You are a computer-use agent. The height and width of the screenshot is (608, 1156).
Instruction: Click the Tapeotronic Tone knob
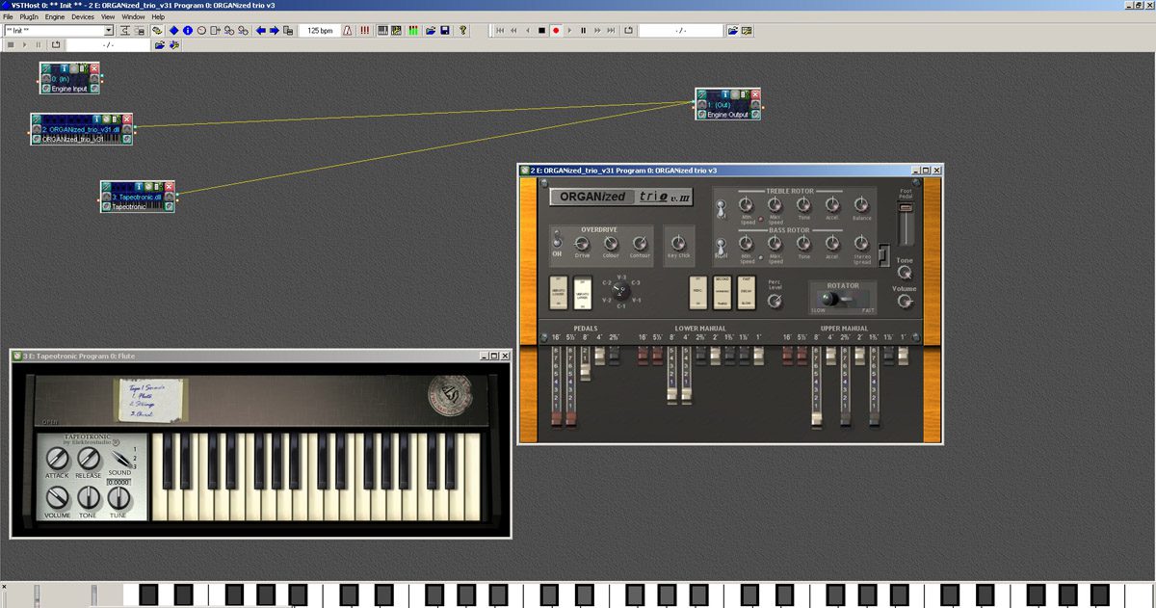point(88,498)
